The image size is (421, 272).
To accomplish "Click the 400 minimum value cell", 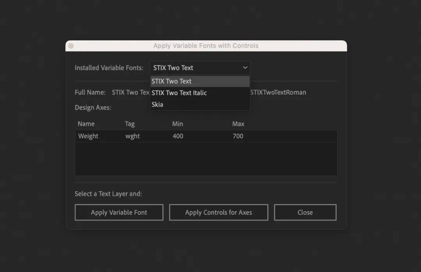I will click(178, 136).
